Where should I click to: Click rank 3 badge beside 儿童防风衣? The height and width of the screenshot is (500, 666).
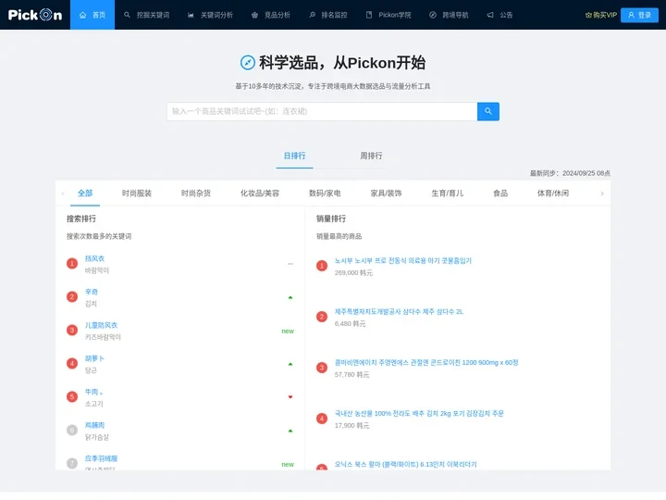[x=72, y=331]
